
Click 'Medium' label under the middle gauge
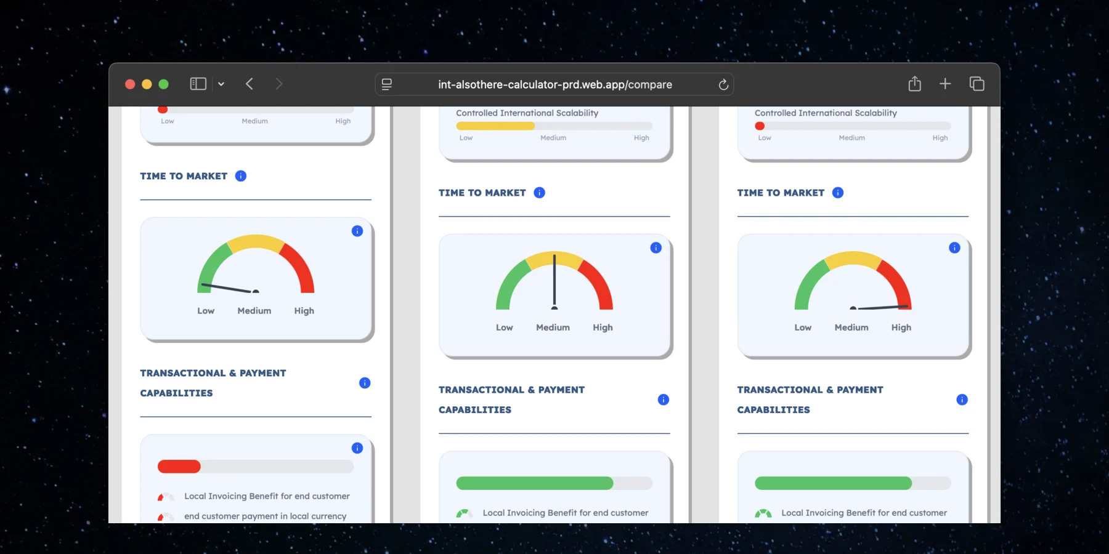(x=553, y=327)
